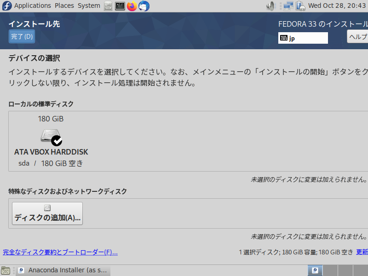Open the file cabinet launcher icon
368x276 pixels.
pos(108,6)
